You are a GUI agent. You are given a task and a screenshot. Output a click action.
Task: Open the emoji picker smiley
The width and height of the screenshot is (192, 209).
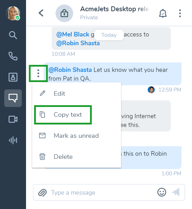coord(162,192)
